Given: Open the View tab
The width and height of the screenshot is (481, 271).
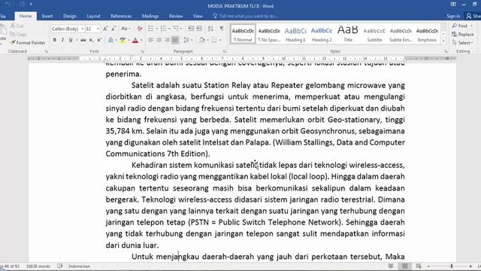Looking at the screenshot, I should [x=198, y=16].
